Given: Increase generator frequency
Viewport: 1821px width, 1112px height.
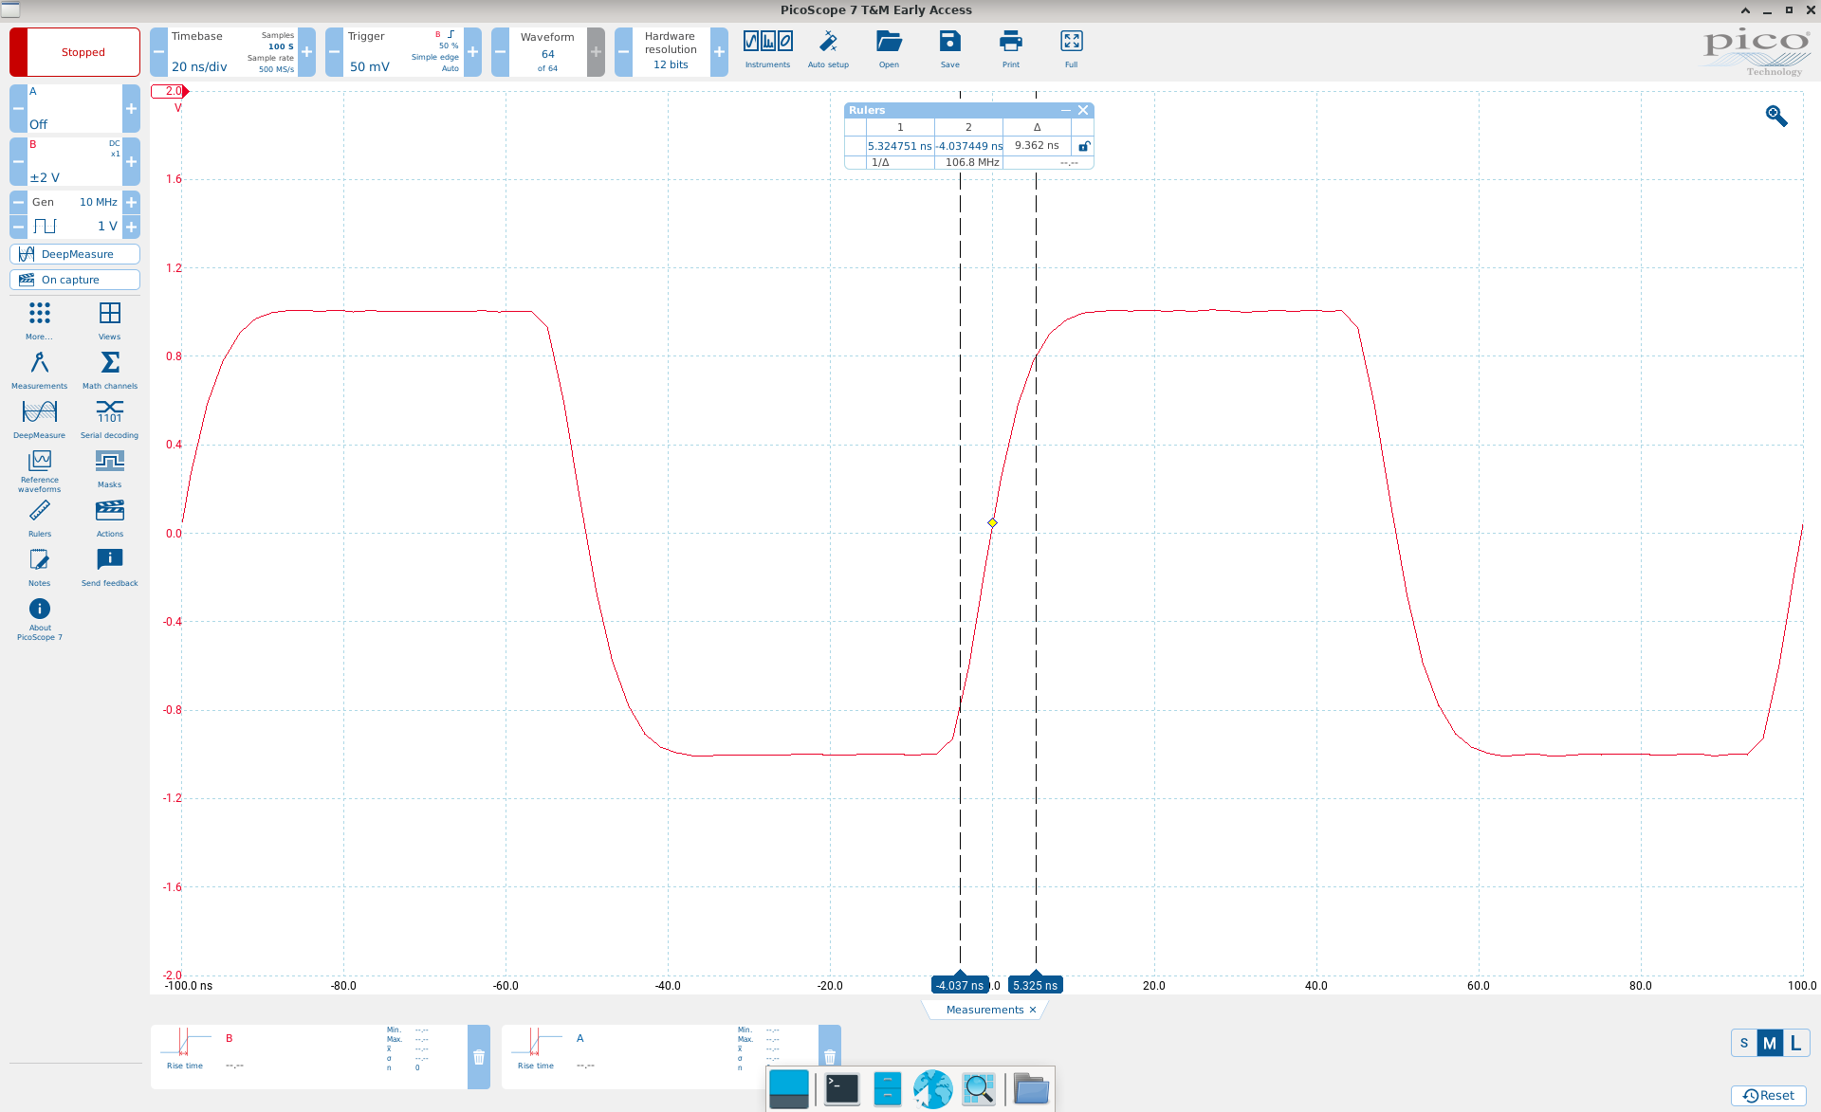Looking at the screenshot, I should click(x=131, y=202).
